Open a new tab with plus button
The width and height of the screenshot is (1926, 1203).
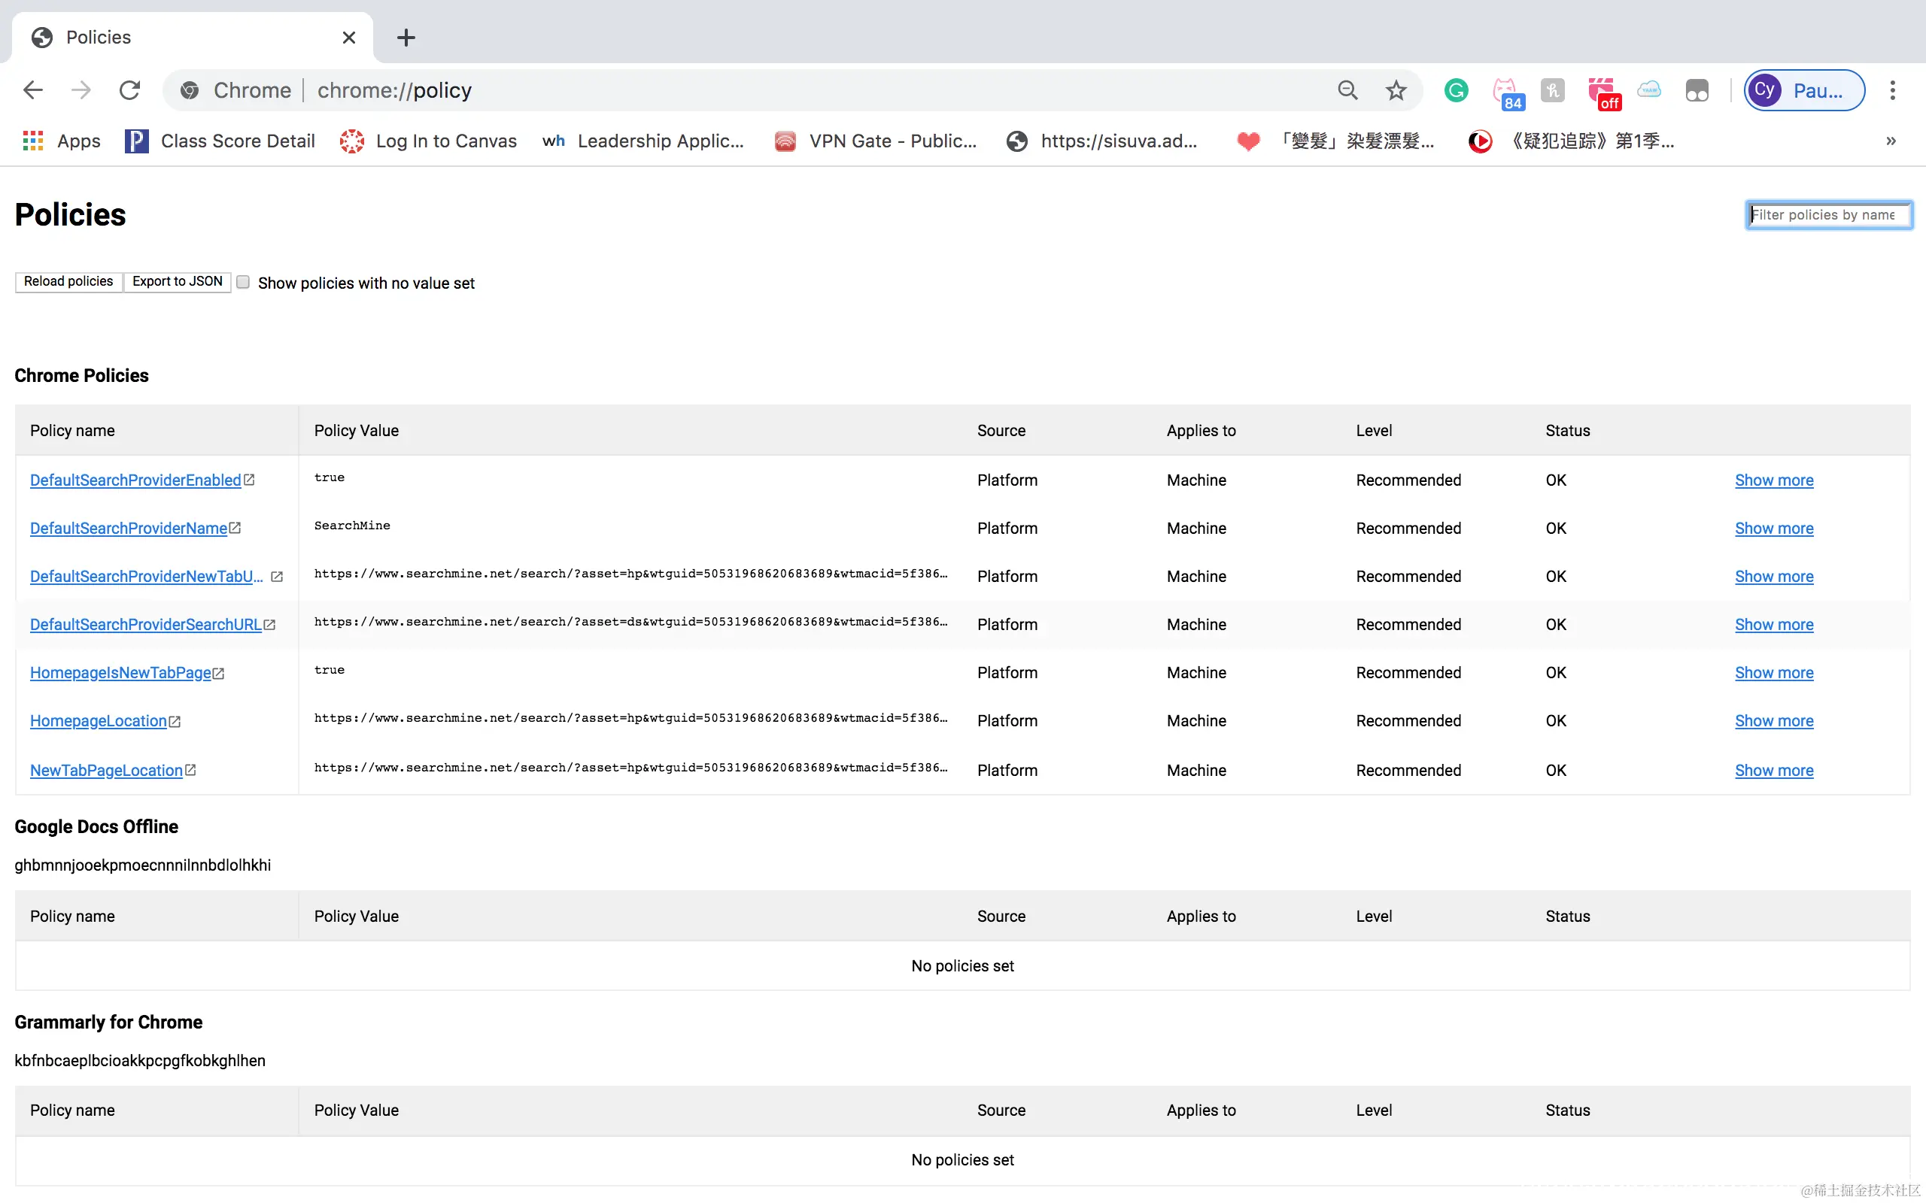click(406, 38)
